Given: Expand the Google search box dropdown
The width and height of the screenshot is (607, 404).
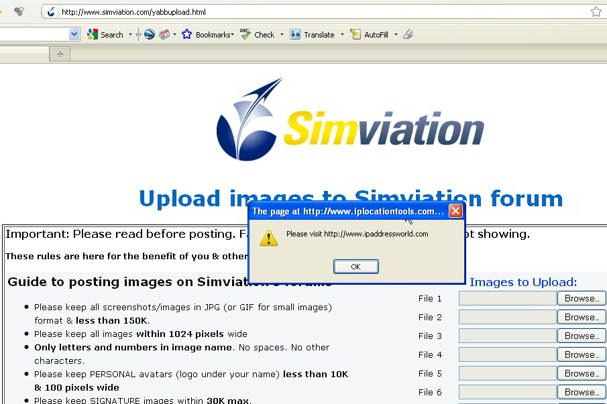Looking at the screenshot, I should [74, 34].
